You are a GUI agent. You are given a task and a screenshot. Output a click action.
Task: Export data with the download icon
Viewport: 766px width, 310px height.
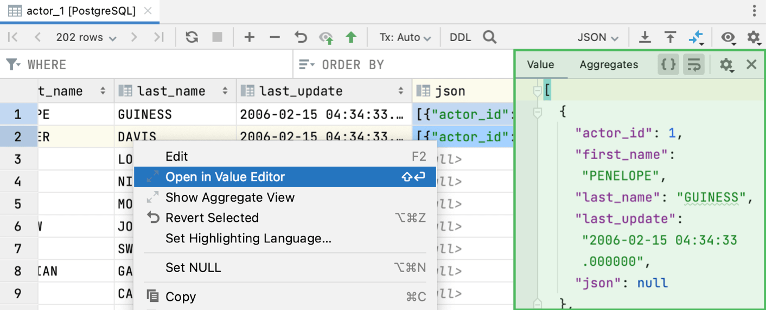point(644,37)
